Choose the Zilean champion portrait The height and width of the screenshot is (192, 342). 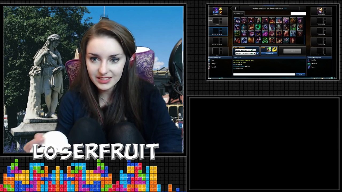286,40
